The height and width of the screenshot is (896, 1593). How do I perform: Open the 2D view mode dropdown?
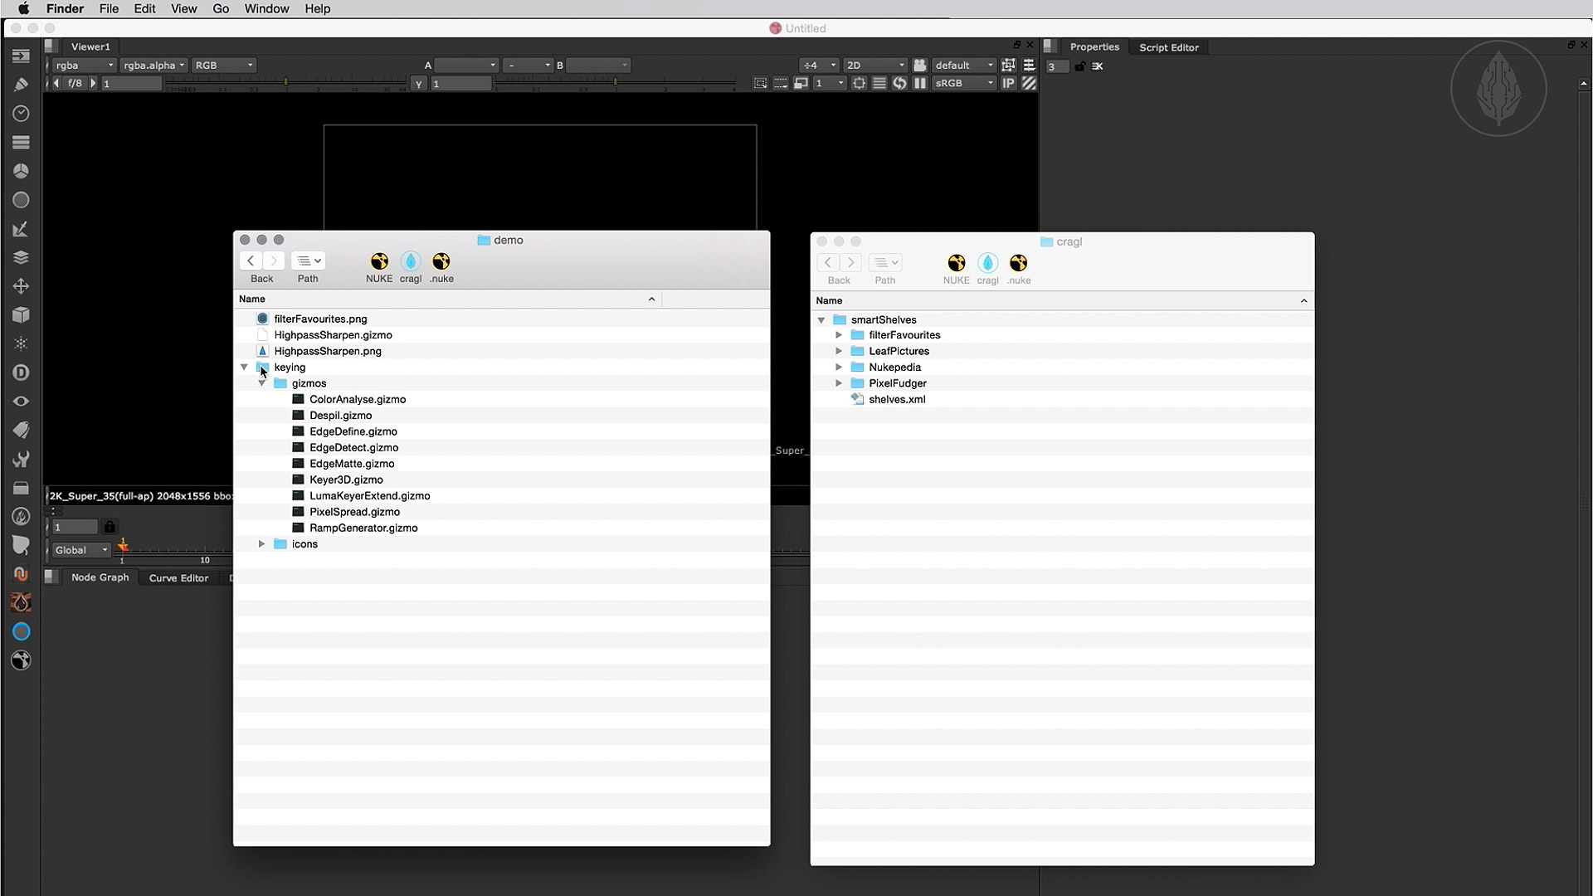pos(875,65)
